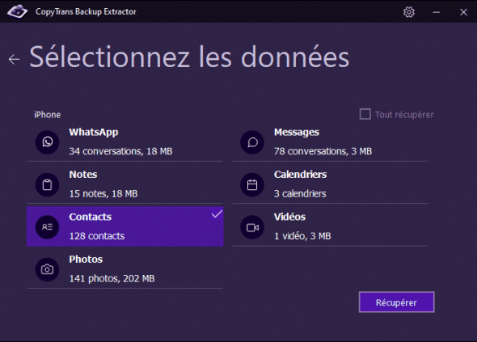Check the Tout récupérer checkbox

(x=365, y=115)
